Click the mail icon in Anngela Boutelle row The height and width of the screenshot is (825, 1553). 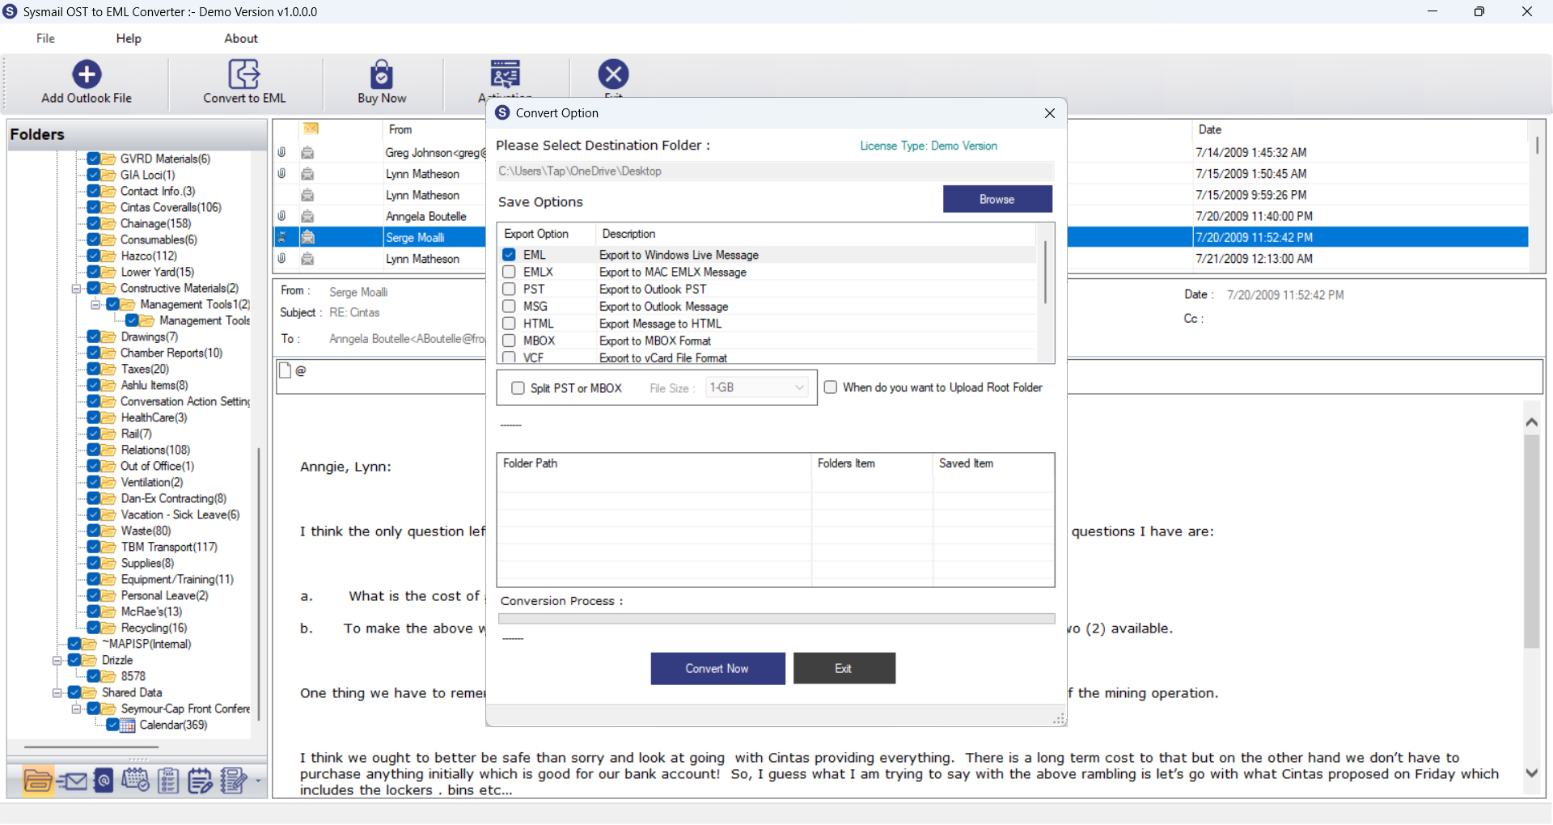point(307,217)
